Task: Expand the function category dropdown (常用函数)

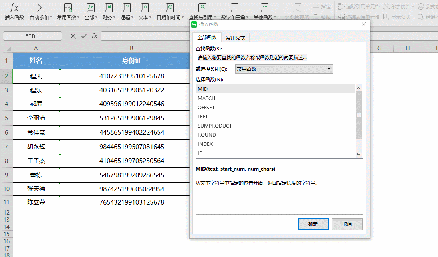Action: (x=329, y=69)
